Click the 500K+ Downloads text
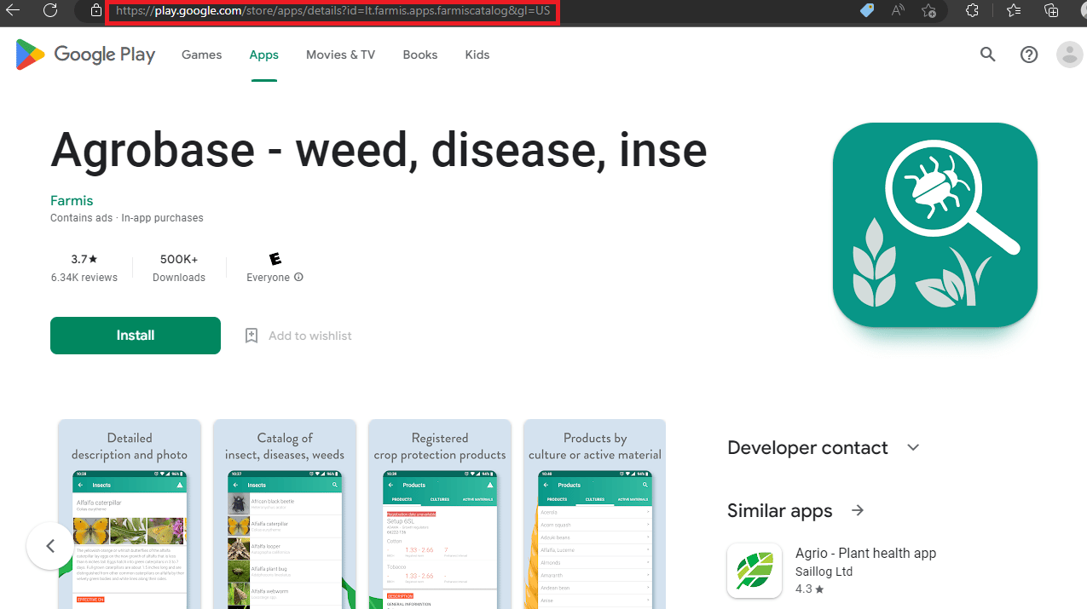1087x609 pixels. tap(179, 268)
